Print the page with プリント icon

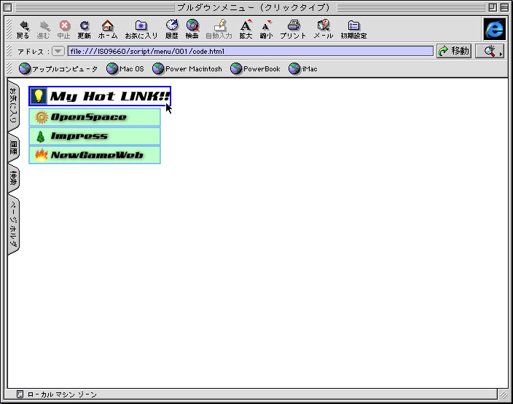point(293,28)
